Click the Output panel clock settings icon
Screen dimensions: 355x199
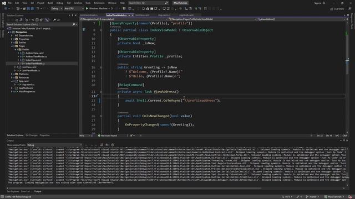pyautogui.click(x=113, y=145)
